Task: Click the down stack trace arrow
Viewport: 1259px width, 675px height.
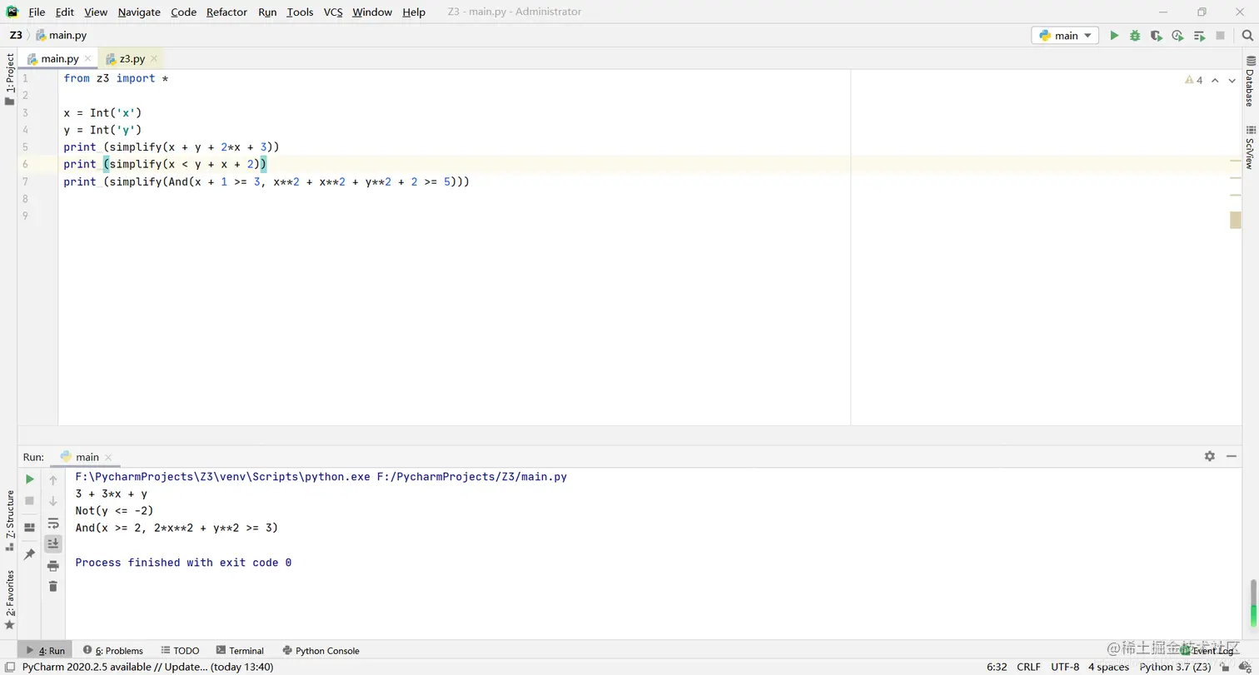Action: click(53, 501)
